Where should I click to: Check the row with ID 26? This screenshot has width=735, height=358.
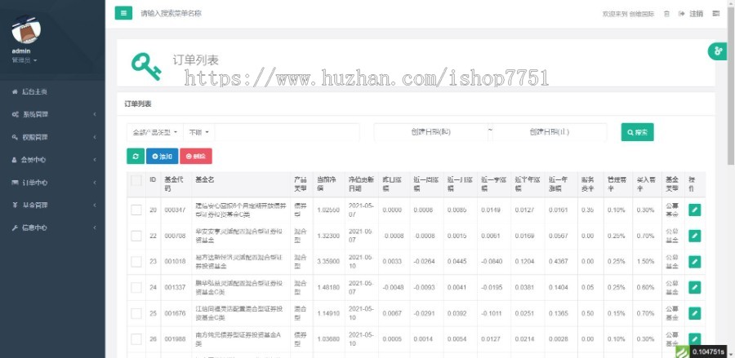point(136,338)
